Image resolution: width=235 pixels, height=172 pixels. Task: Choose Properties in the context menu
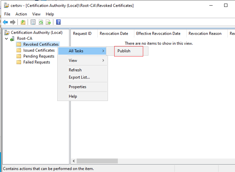tap(77, 87)
